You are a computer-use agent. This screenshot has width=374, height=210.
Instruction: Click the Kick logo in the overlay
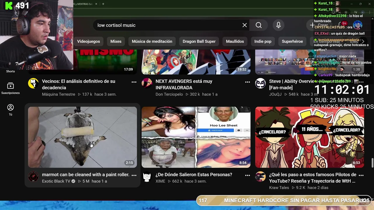pos(8,6)
